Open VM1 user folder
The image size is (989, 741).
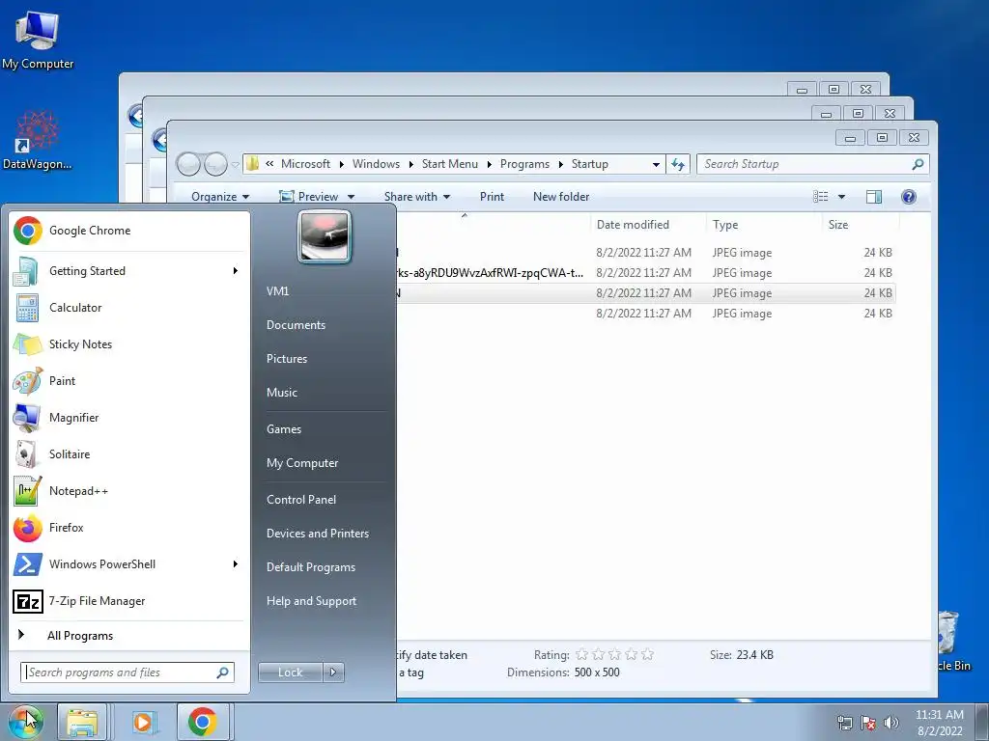pyautogui.click(x=277, y=291)
